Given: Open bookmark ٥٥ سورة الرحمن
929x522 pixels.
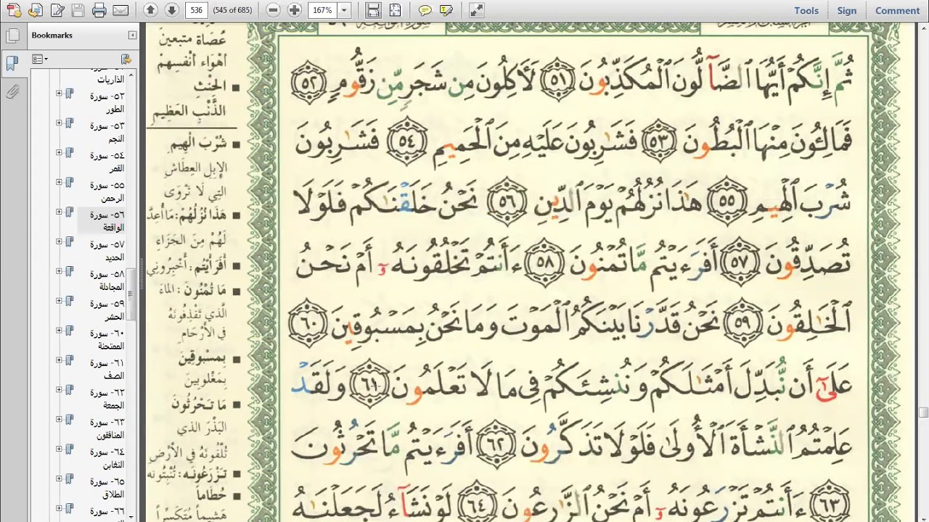Looking at the screenshot, I should [x=107, y=191].
